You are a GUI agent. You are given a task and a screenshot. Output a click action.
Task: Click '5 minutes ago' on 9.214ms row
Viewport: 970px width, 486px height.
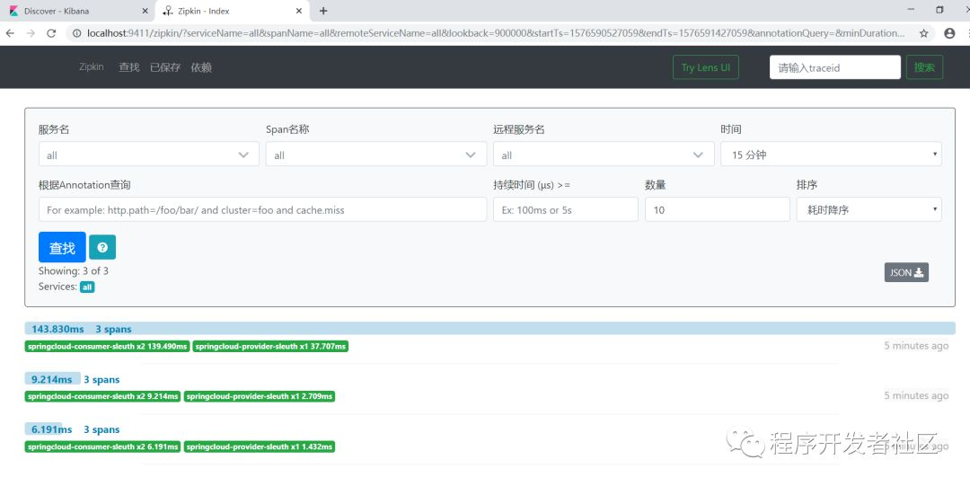click(x=916, y=395)
